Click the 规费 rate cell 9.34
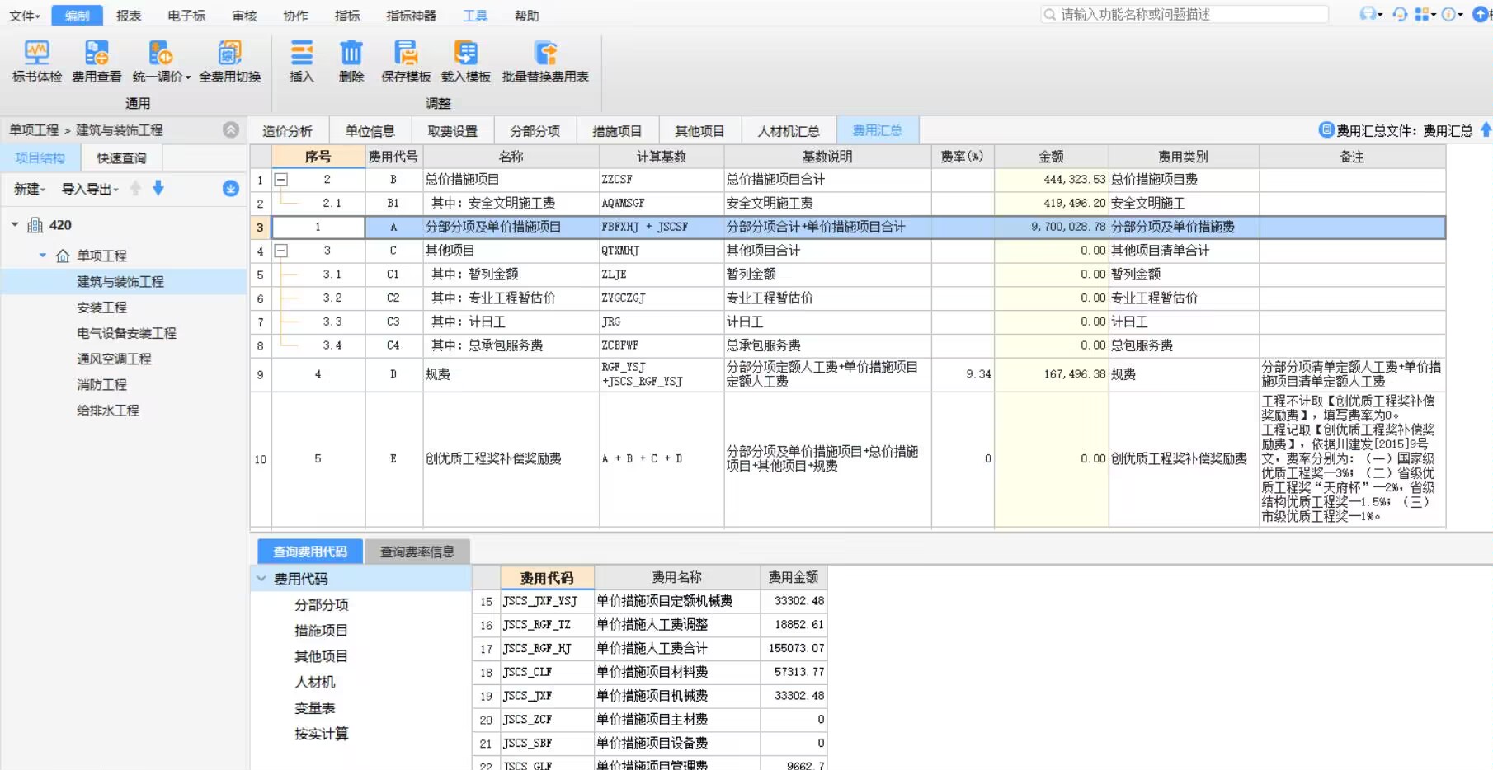The image size is (1493, 770). 963,374
